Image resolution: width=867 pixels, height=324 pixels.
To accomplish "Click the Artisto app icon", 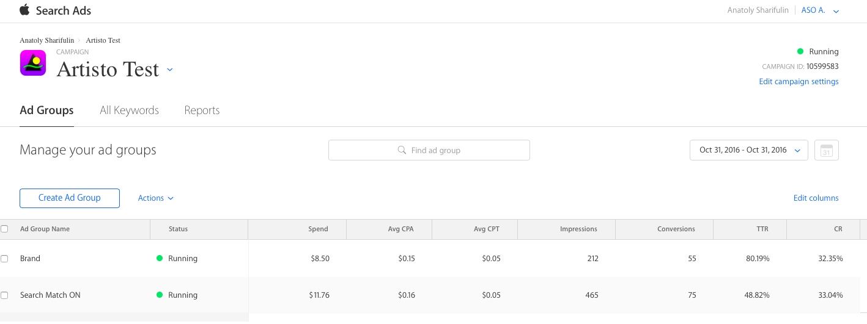I will click(x=33, y=63).
